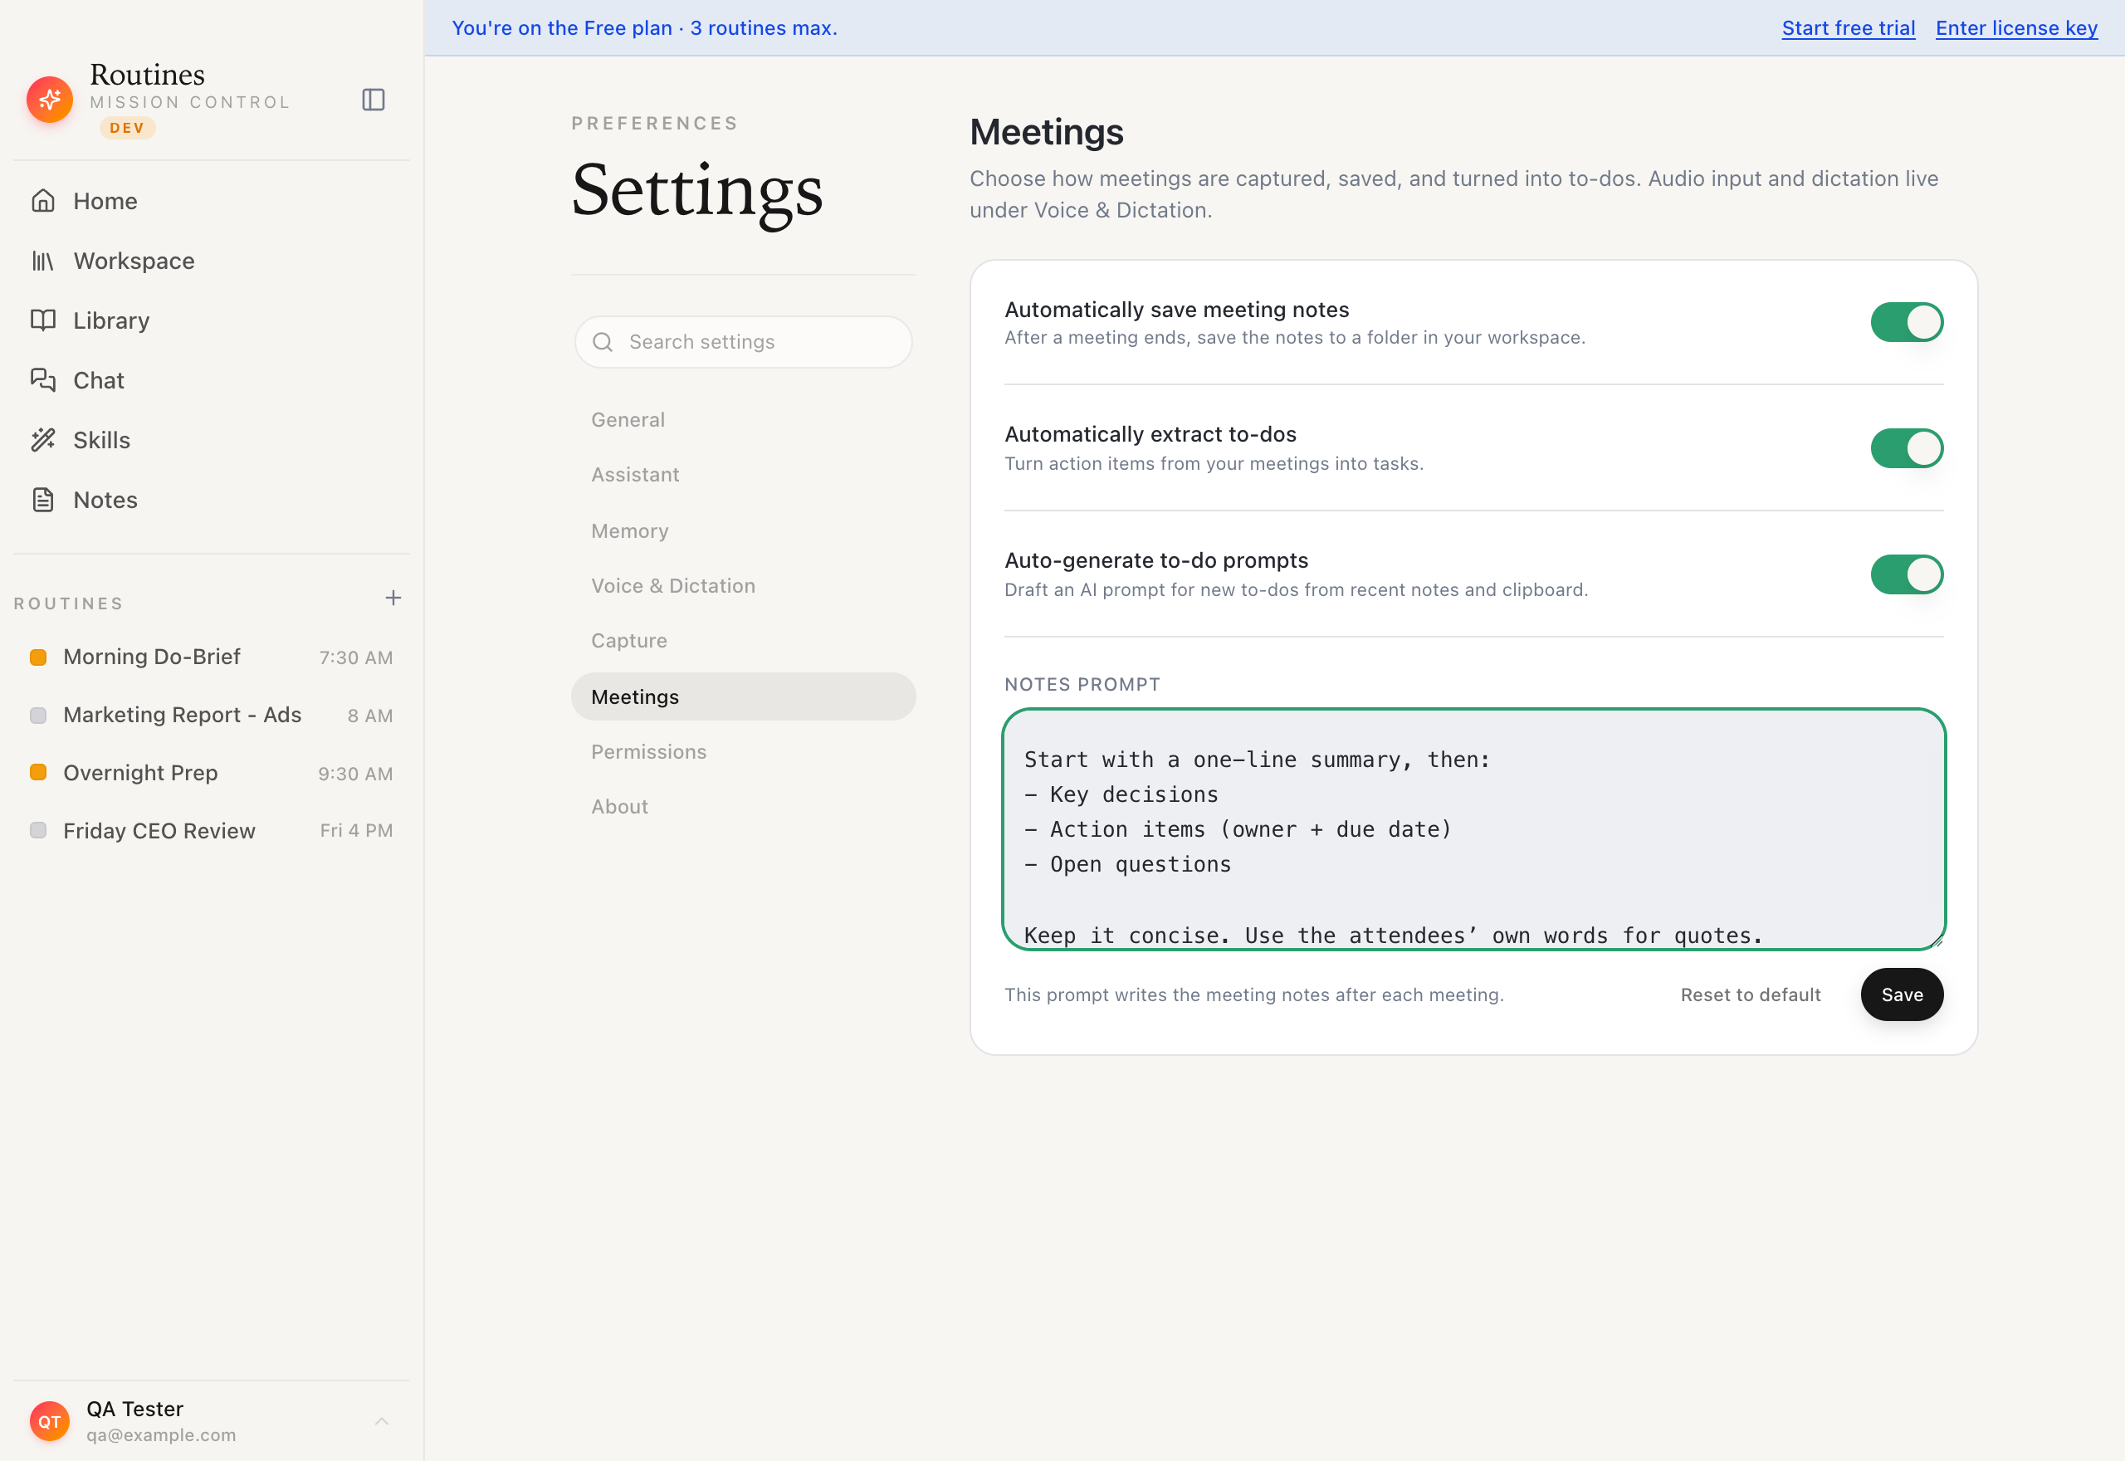This screenshot has height=1461, width=2125.
Task: Open Morning Do-Brief routine
Action: [212, 657]
